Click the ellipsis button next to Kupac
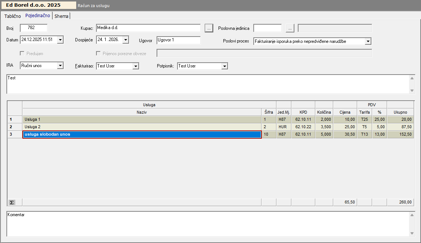Screen dimensions: 421x243 coord(209,28)
